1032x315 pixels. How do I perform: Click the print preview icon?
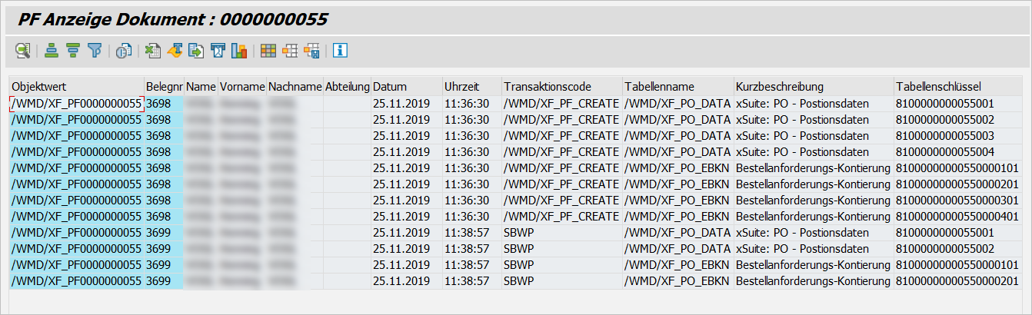(x=124, y=51)
